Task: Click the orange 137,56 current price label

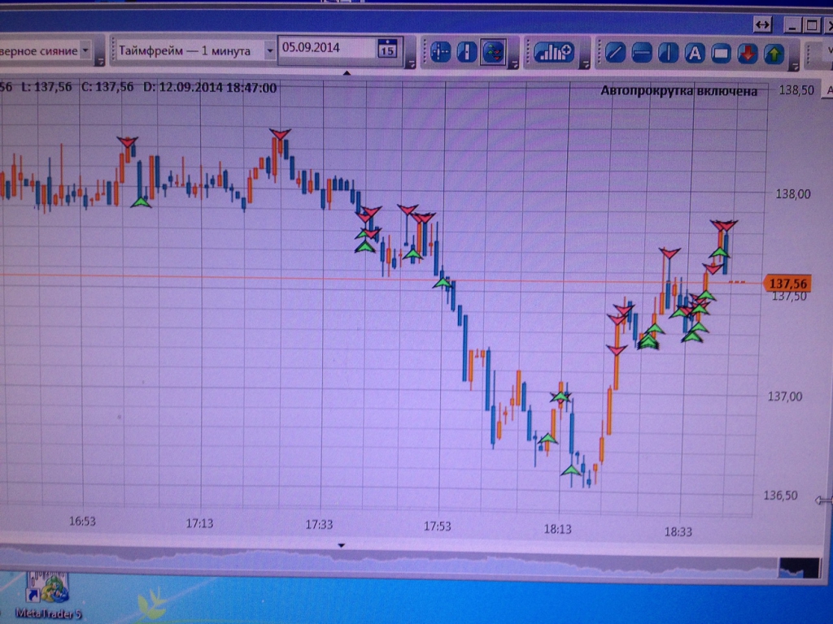Action: (x=787, y=284)
